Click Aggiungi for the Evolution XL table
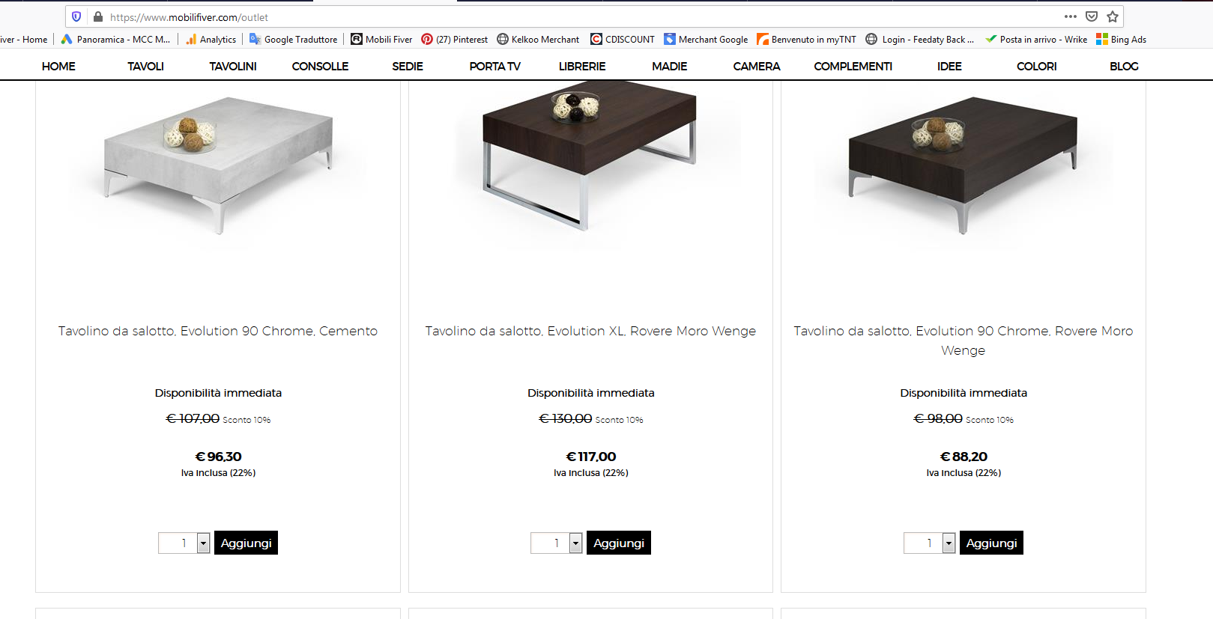The height and width of the screenshot is (619, 1213). (618, 543)
